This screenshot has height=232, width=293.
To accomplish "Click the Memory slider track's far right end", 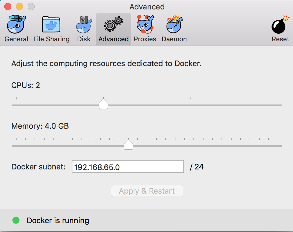I will (x=281, y=146).
